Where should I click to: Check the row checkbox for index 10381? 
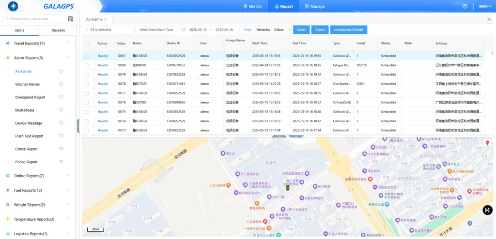point(87,56)
